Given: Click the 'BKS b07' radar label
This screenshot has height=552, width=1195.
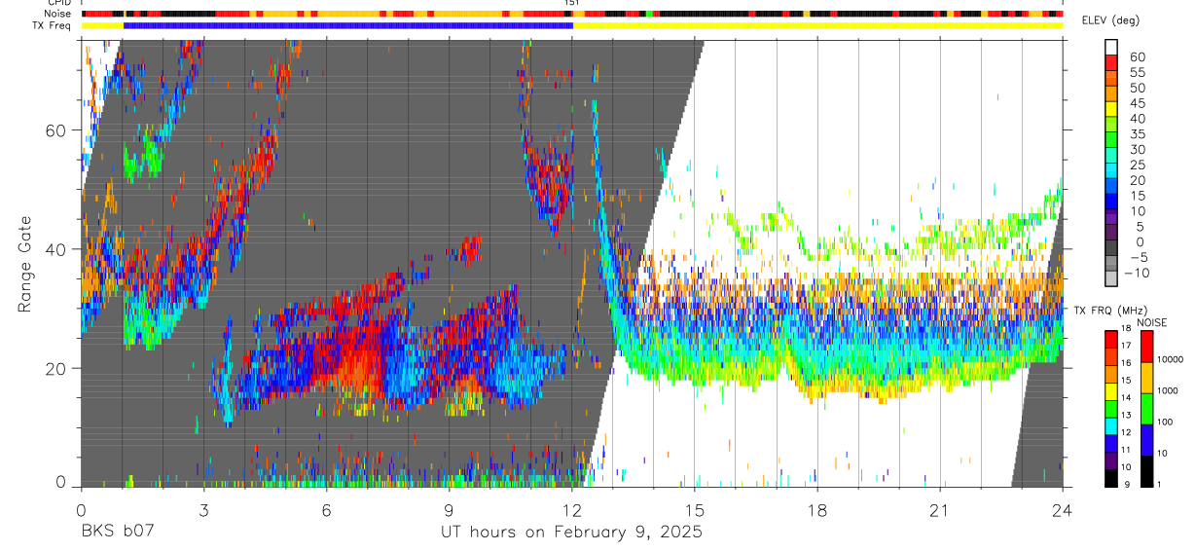Looking at the screenshot, I should click(117, 532).
